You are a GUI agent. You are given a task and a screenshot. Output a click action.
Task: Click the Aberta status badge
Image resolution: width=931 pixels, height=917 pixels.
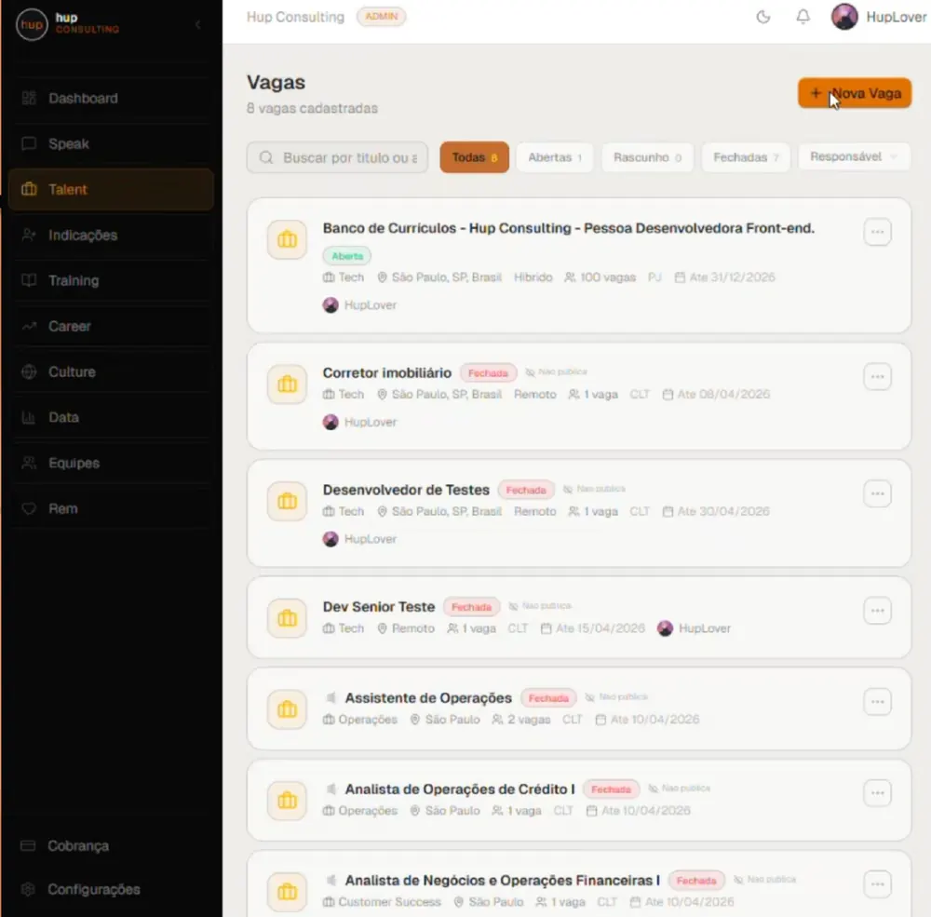coord(346,256)
